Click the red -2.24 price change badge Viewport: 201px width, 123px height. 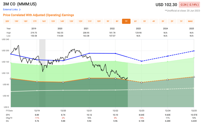click(x=189, y=5)
